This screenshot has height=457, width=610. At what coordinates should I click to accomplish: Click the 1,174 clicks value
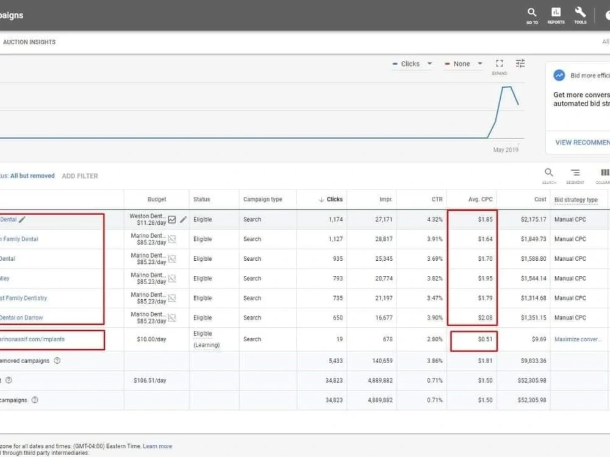tap(335, 219)
